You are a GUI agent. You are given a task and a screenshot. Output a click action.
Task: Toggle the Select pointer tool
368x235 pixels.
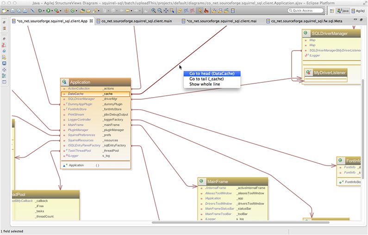[200, 11]
